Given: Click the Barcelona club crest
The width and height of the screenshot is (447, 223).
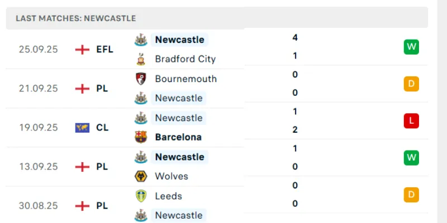Looking at the screenshot, I should (141, 137).
